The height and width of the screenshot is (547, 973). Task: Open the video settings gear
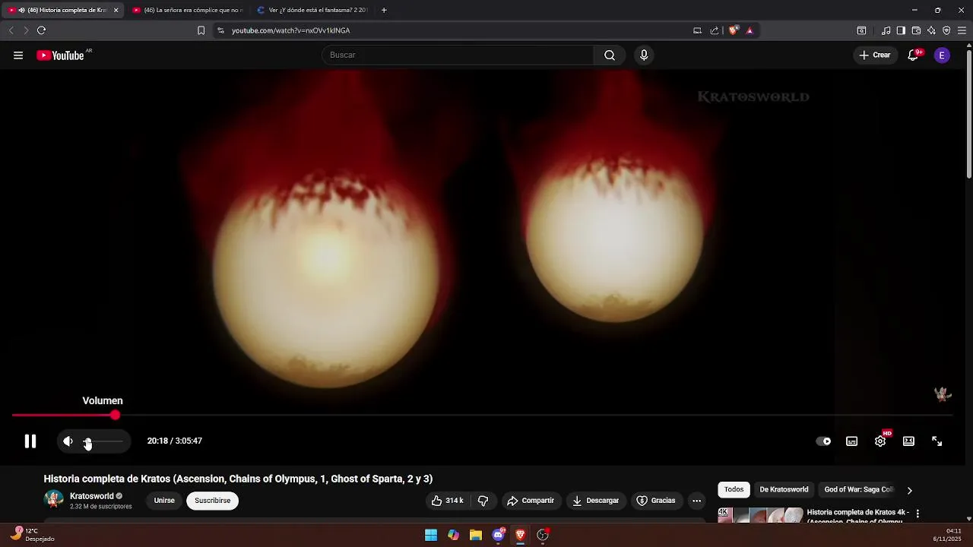coord(880,441)
